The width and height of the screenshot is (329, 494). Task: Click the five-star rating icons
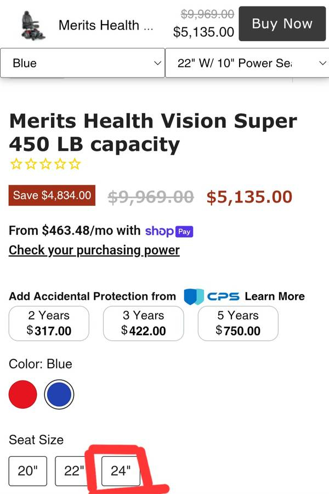pyautogui.click(x=45, y=164)
